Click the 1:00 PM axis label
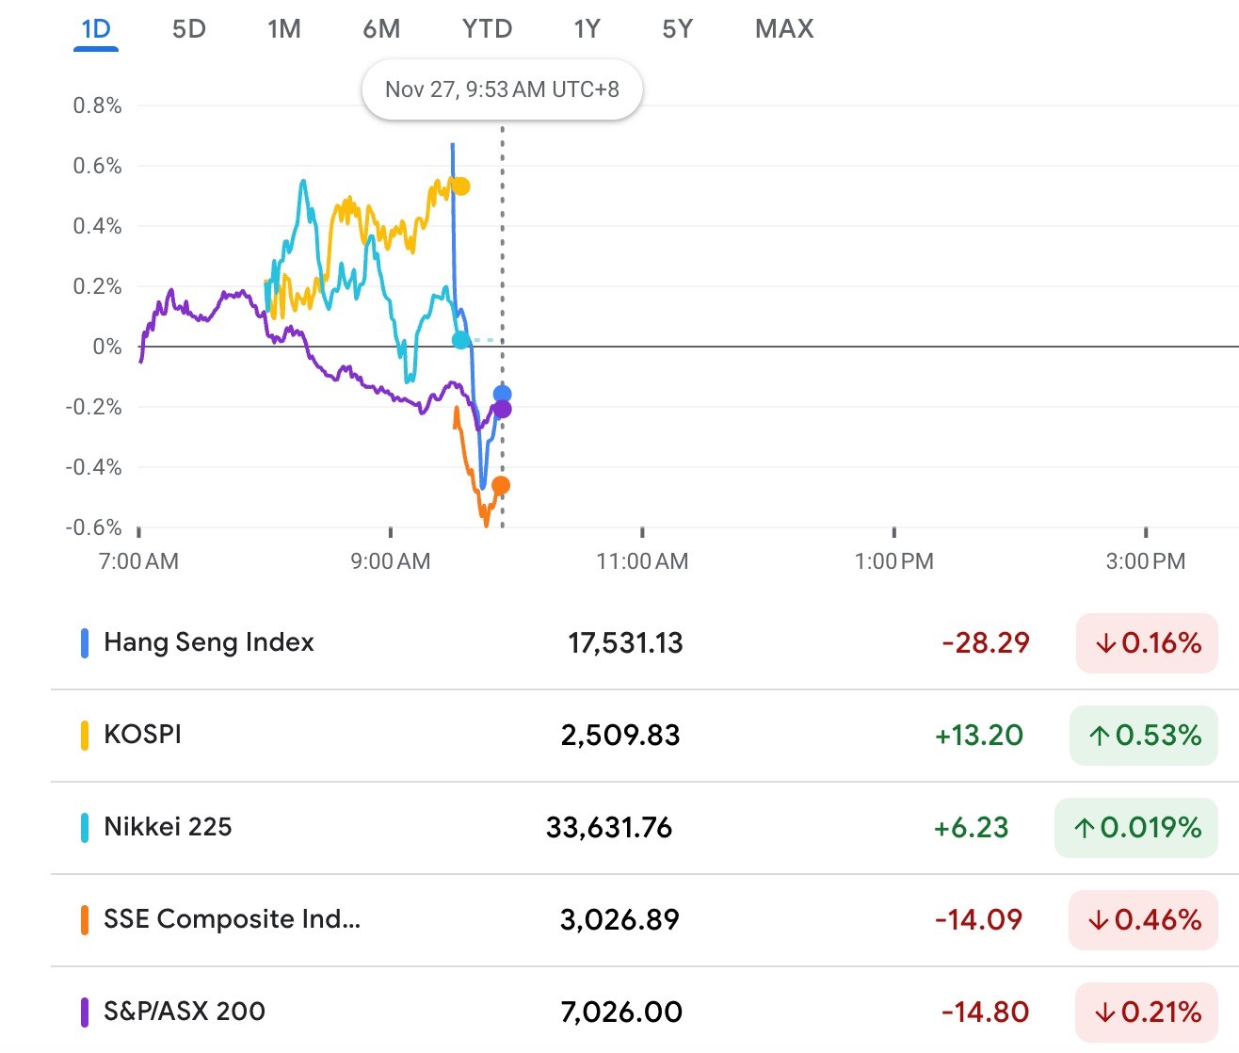The height and width of the screenshot is (1053, 1239). click(x=894, y=562)
